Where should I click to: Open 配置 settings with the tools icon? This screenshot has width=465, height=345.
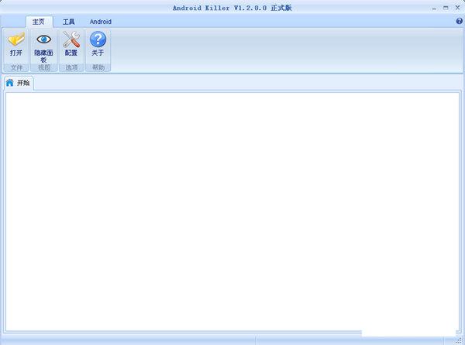coord(71,39)
